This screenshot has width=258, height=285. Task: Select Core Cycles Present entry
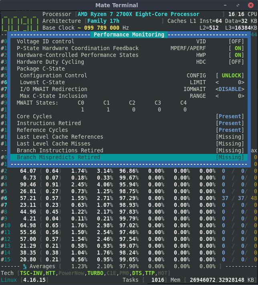point(230,117)
